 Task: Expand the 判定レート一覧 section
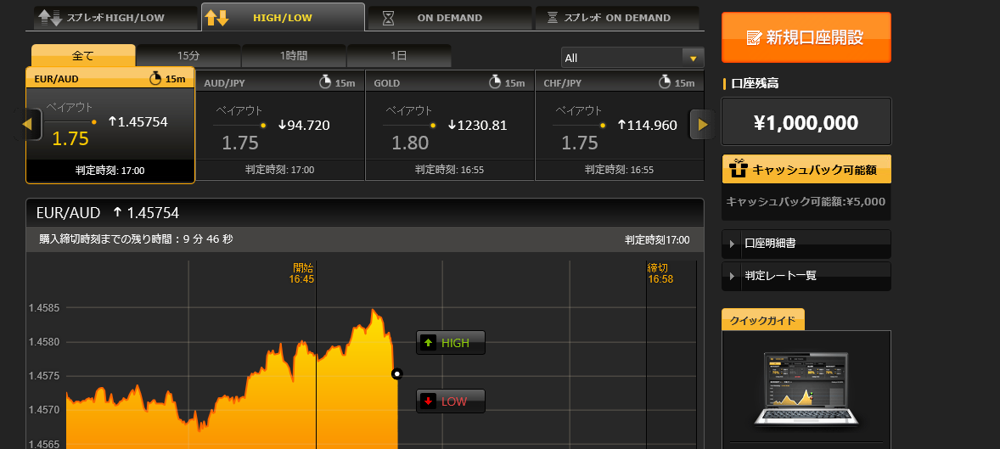(806, 276)
